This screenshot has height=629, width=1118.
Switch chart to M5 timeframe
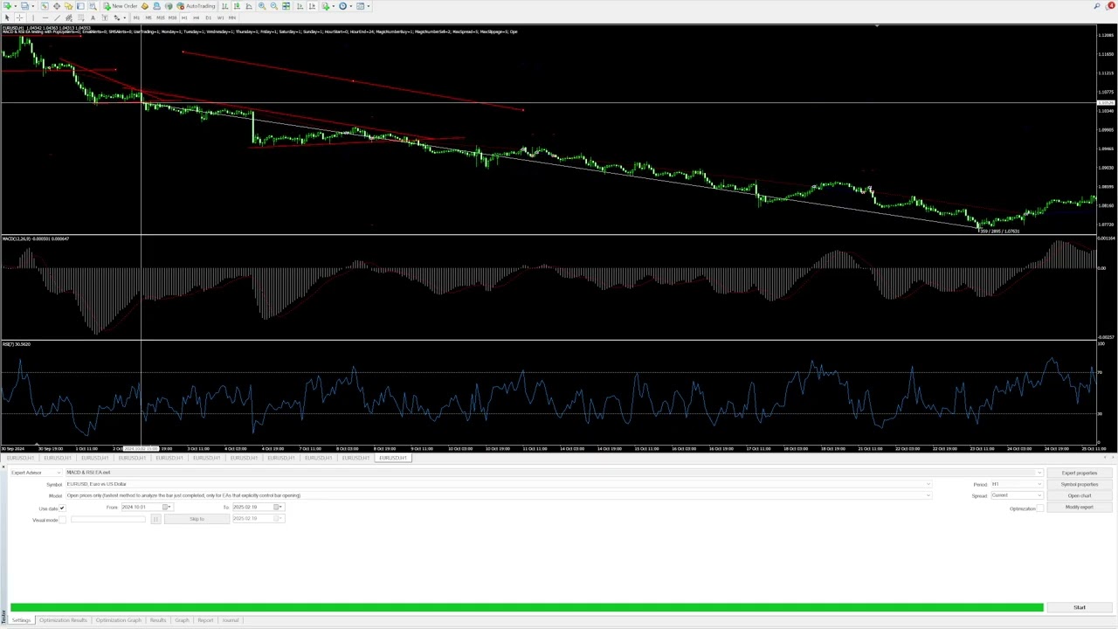(148, 17)
